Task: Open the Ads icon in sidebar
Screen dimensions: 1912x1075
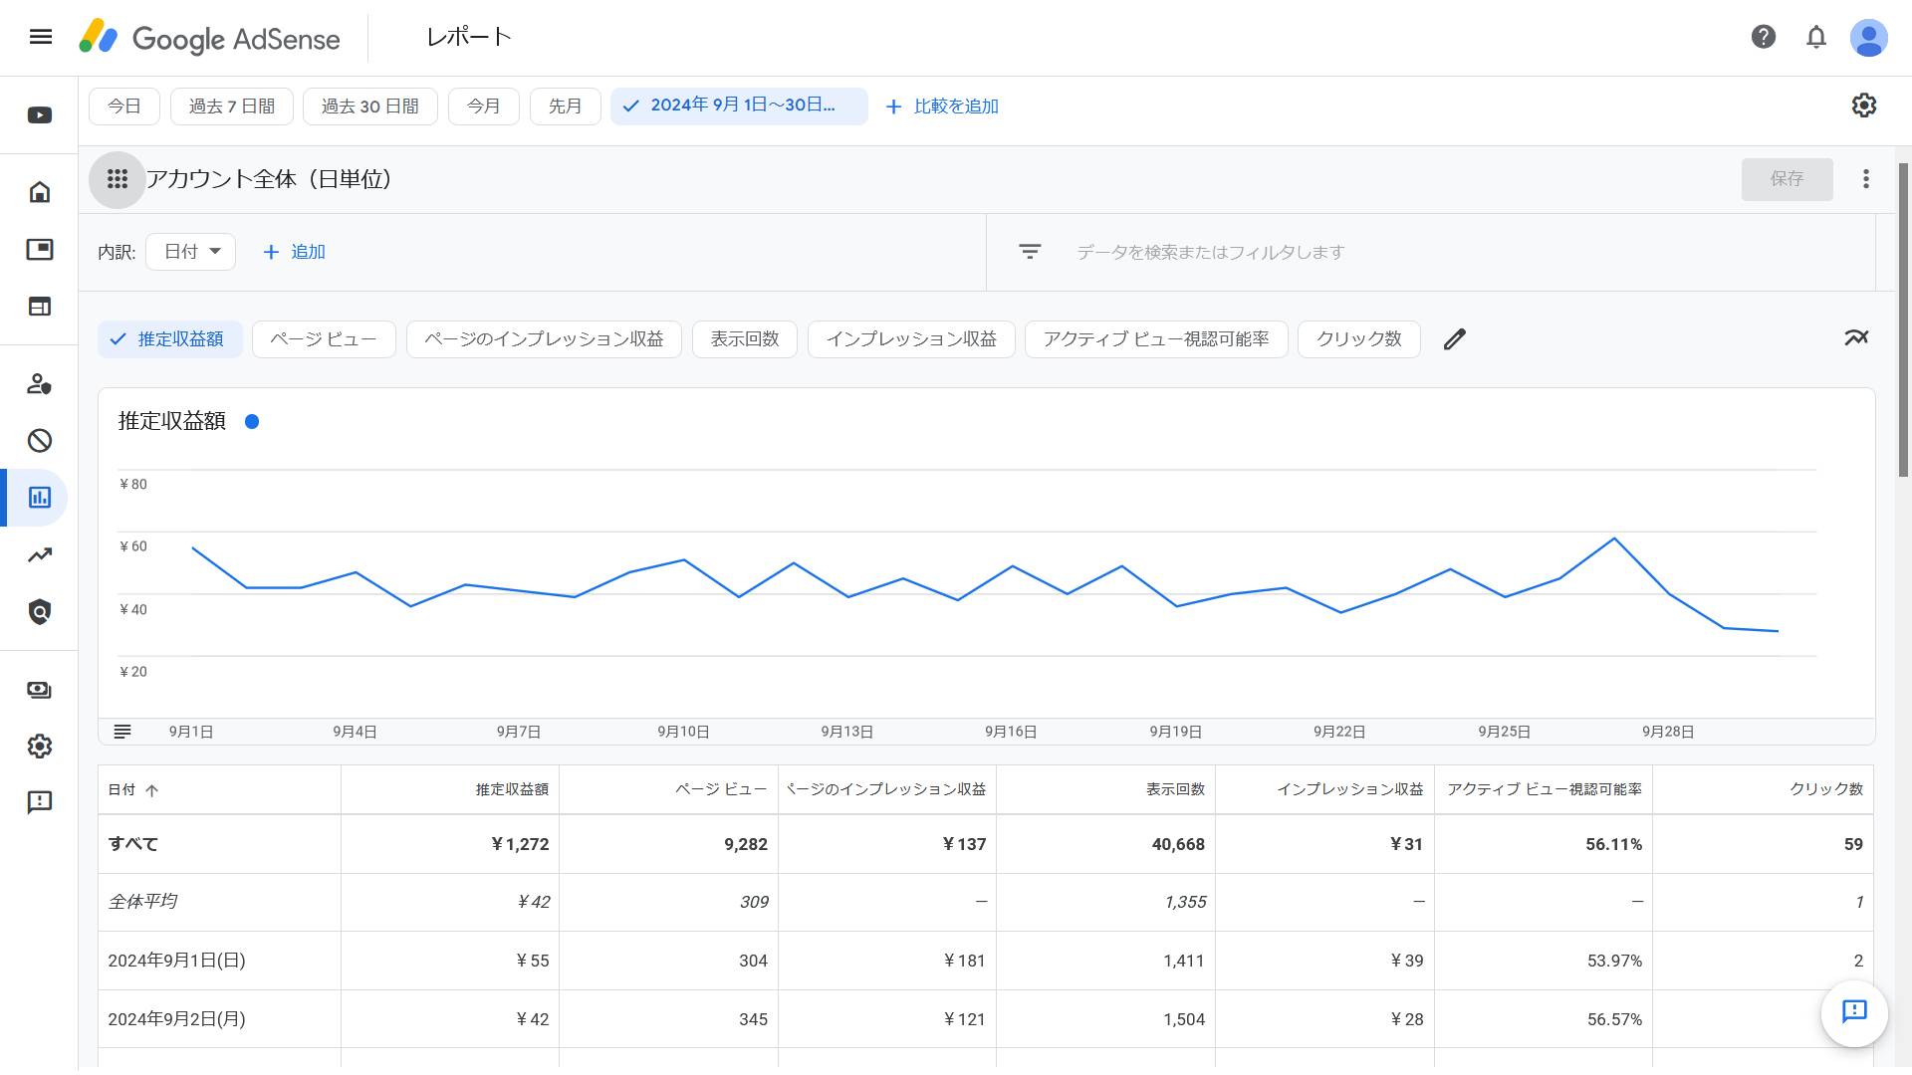Action: (40, 250)
